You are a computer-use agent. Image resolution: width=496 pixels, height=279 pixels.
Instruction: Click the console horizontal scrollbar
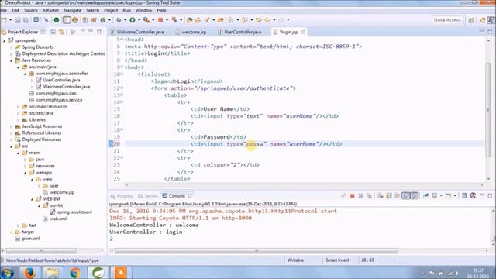click(x=257, y=251)
